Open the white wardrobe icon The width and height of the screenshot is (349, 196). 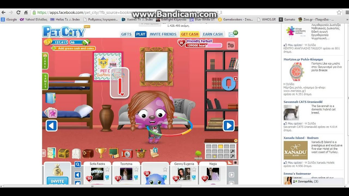pos(76,154)
